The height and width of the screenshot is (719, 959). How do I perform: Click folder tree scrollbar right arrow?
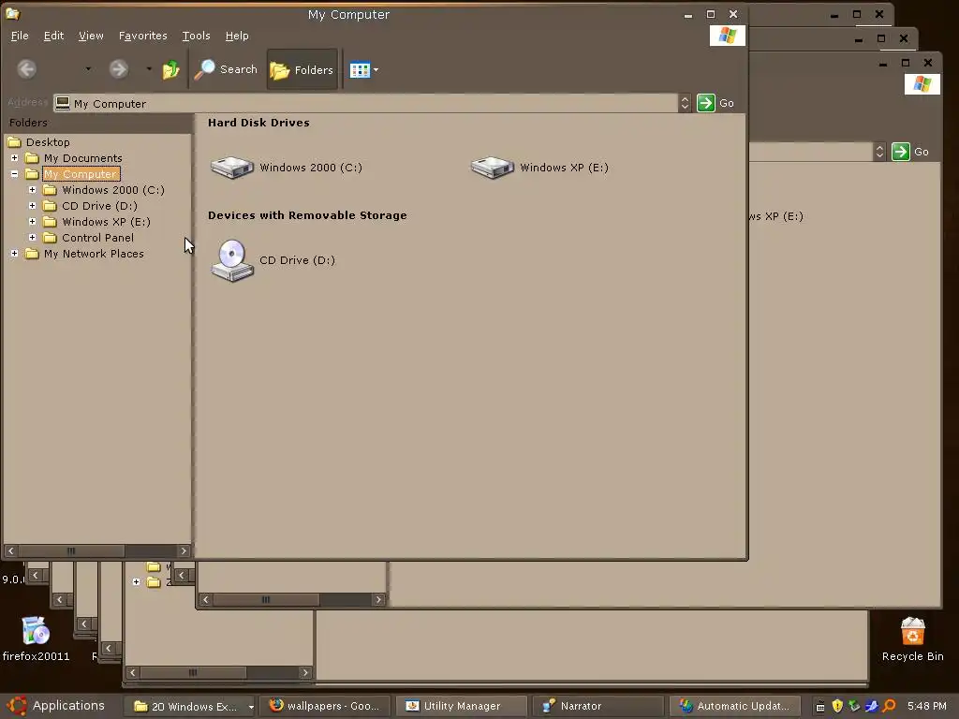tap(184, 550)
